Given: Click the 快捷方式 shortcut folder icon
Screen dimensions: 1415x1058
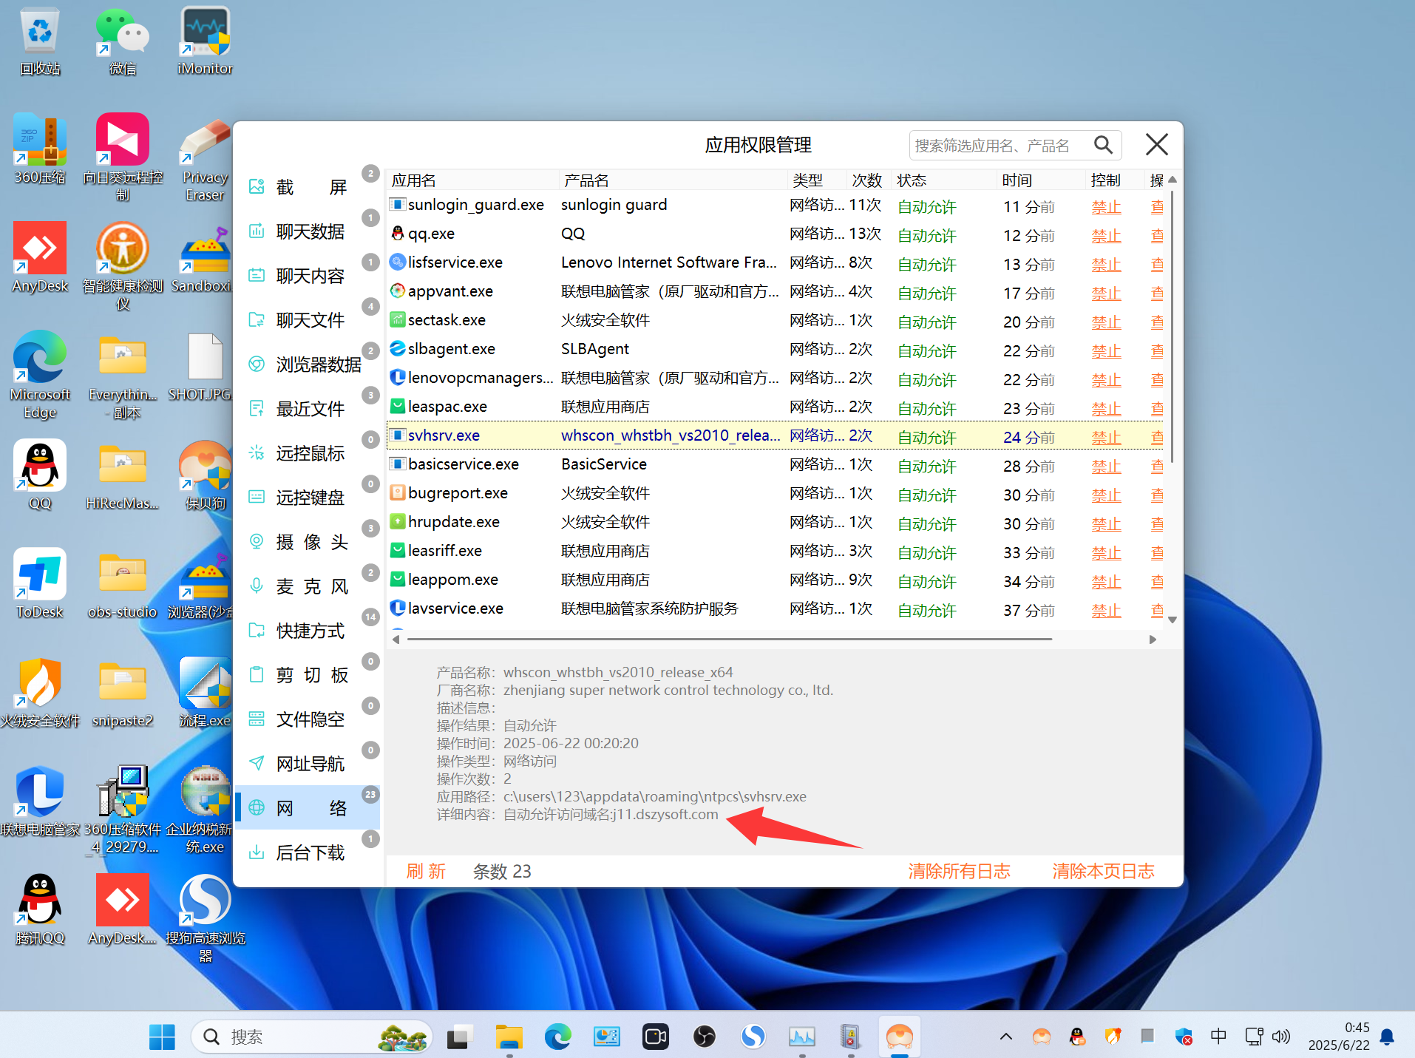Looking at the screenshot, I should click(x=257, y=630).
